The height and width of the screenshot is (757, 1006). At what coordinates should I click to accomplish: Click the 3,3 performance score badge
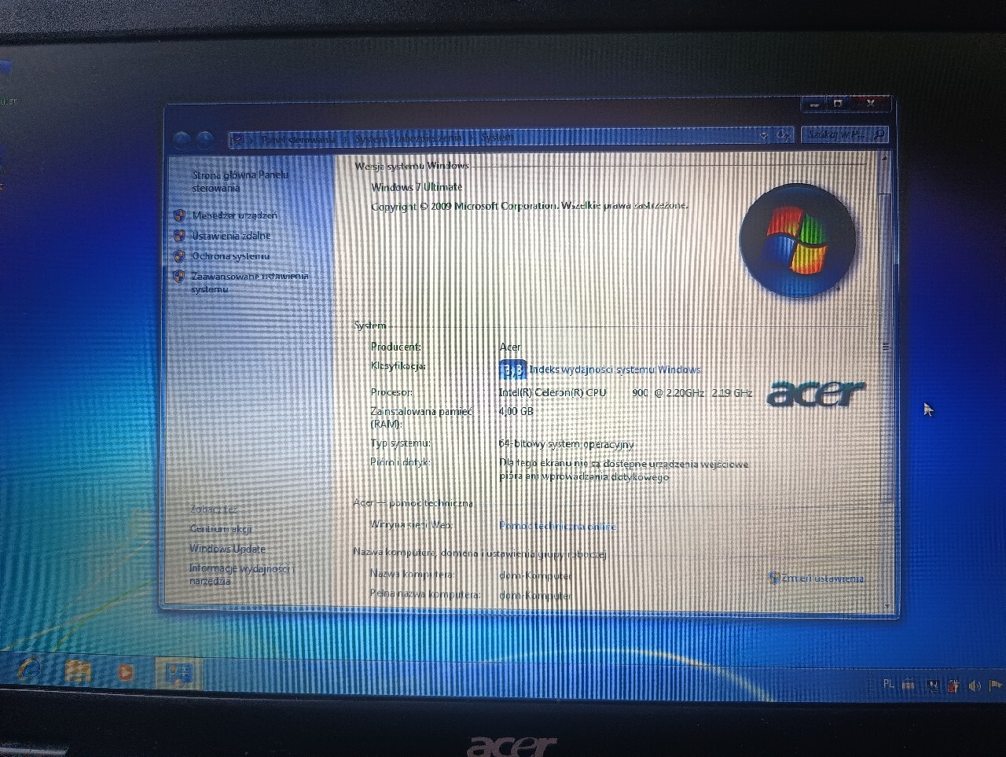click(x=512, y=369)
